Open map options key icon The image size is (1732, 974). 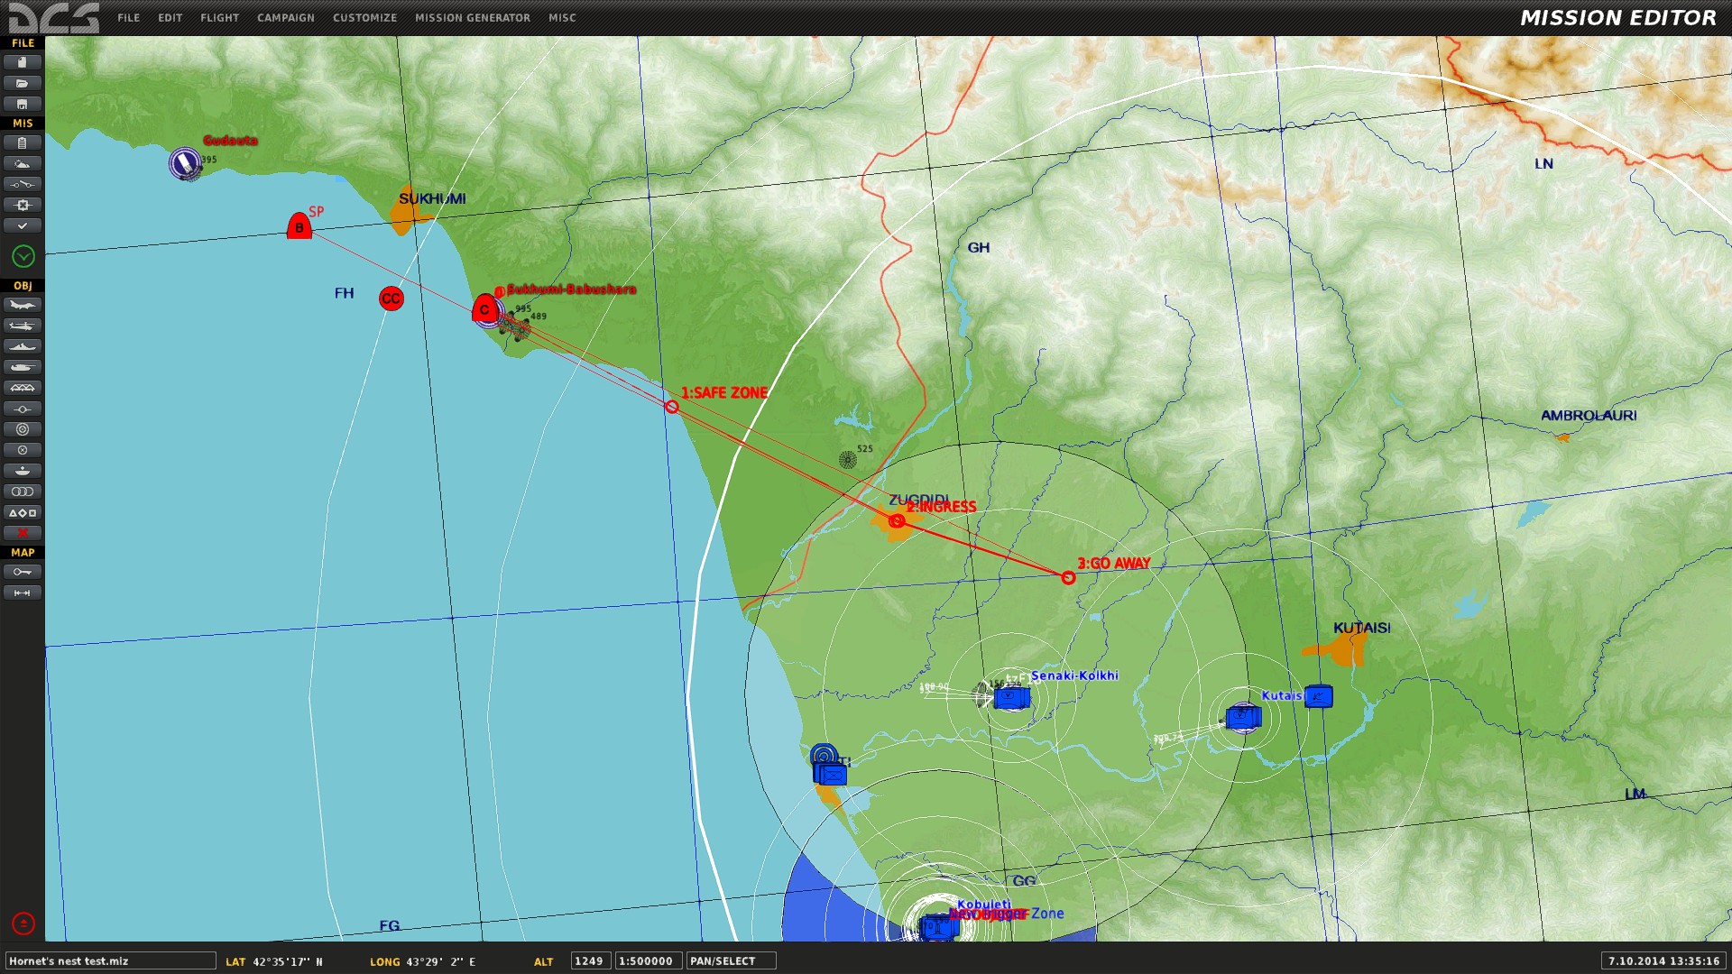click(23, 572)
